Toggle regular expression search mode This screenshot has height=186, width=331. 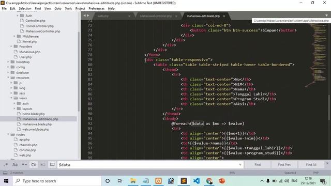click(6, 164)
